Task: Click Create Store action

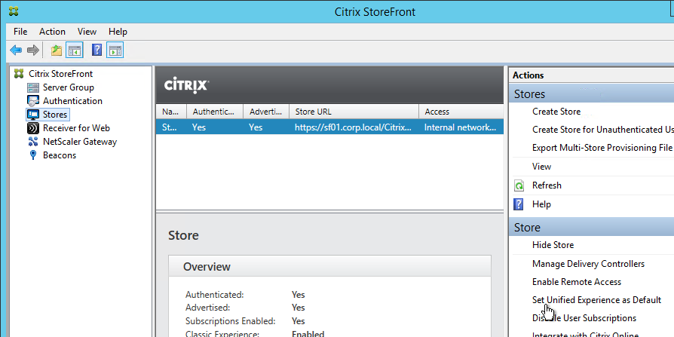Action: pos(556,112)
